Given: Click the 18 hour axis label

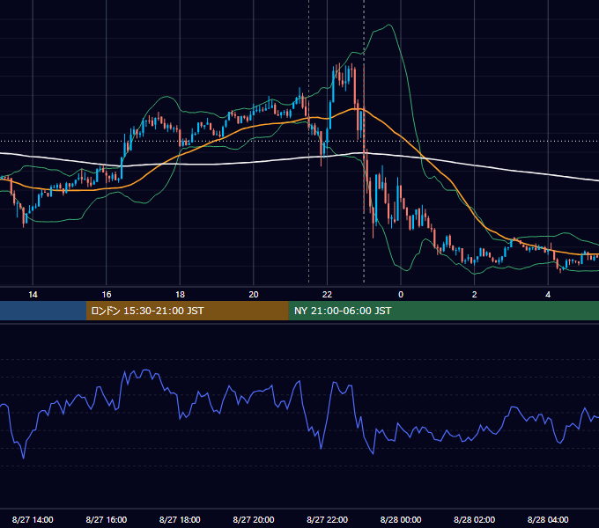Looking at the screenshot, I should coord(180,295).
